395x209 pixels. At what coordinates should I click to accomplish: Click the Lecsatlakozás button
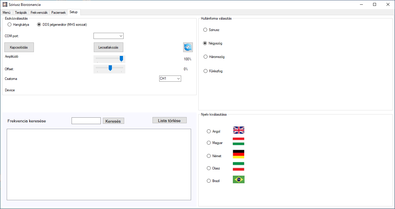point(108,47)
